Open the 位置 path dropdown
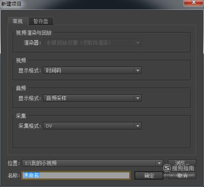The height and width of the screenshot is (187, 204). click(x=93, y=163)
